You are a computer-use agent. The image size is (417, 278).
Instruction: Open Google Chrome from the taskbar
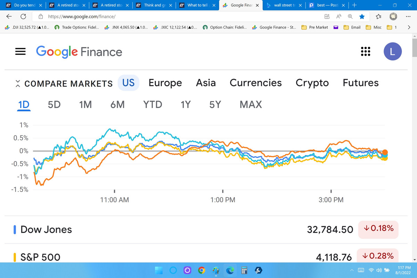click(201, 270)
